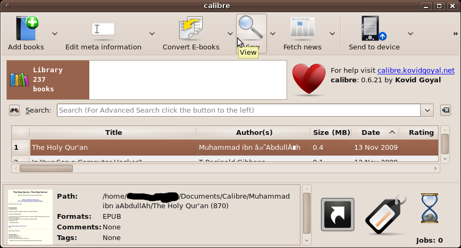Open Fetch news tool
Screen dimensions: 461x248
click(x=302, y=33)
